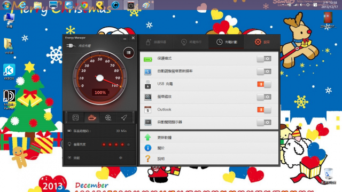Image resolution: width=342 pixels, height=192 pixels.
Task: Click the power plug icon in Energy Manager
Action: tap(71, 46)
